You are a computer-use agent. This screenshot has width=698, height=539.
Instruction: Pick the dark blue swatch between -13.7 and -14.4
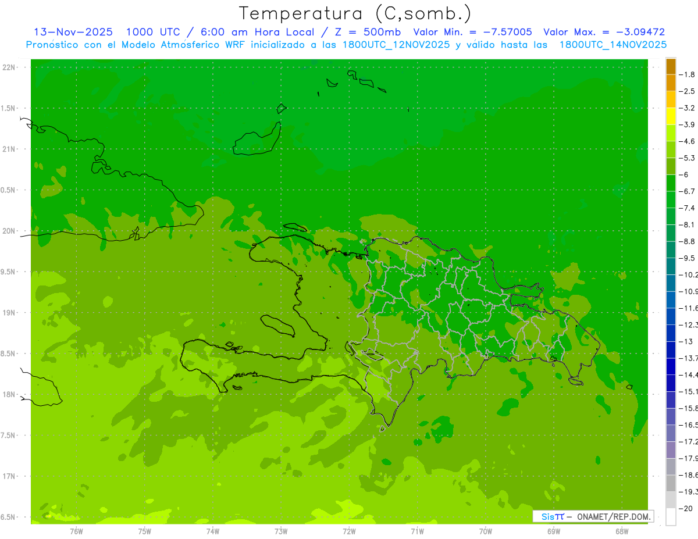(671, 366)
